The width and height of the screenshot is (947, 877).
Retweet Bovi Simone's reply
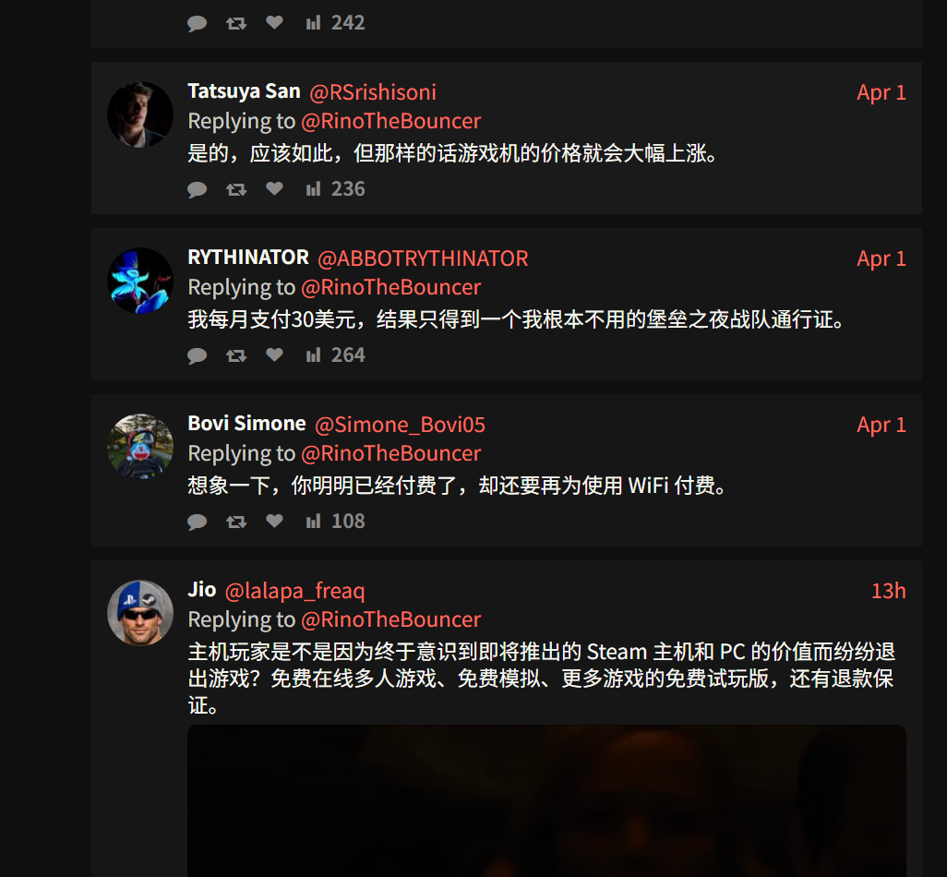point(236,522)
